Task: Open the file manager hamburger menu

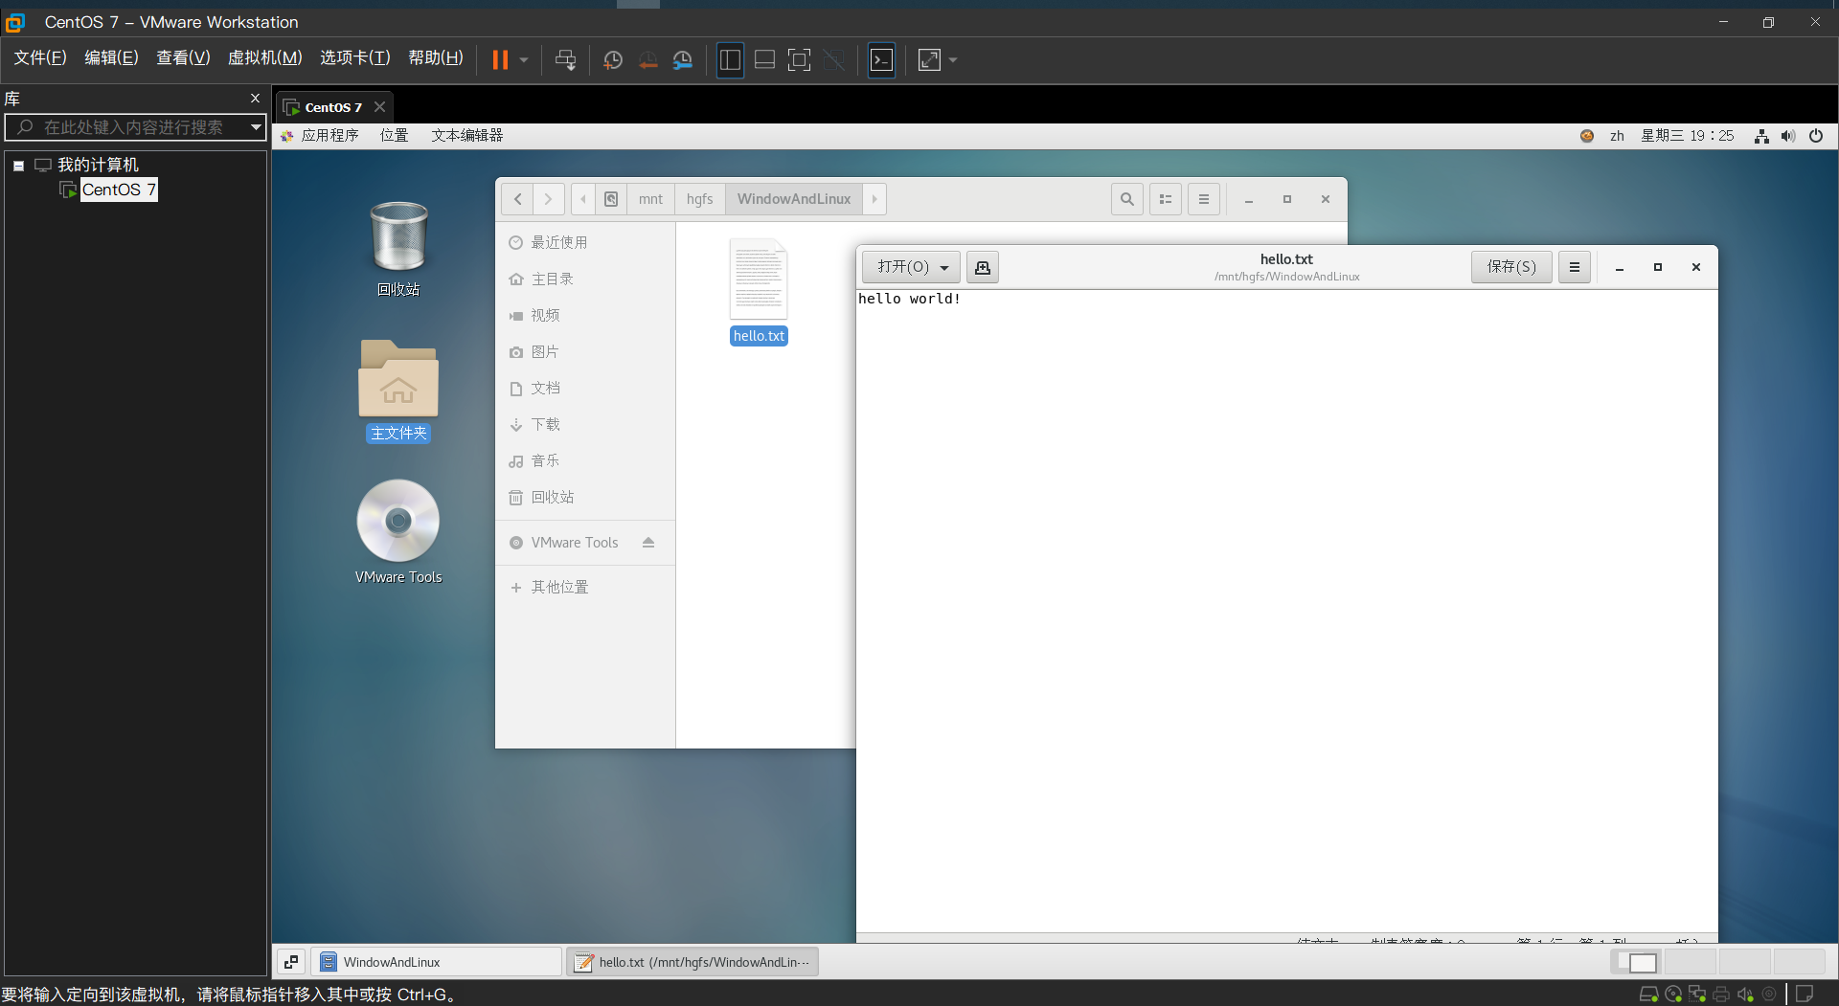Action: pyautogui.click(x=1204, y=199)
